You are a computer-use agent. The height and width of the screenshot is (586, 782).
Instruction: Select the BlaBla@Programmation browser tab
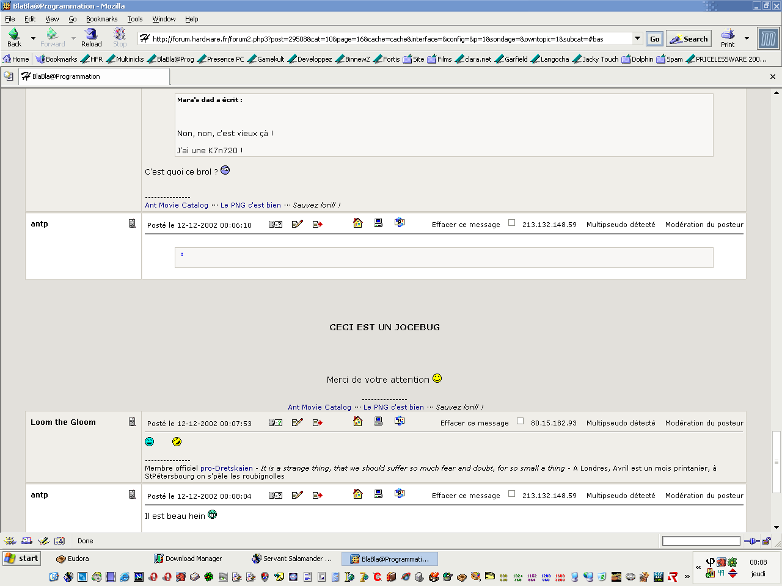click(x=95, y=76)
